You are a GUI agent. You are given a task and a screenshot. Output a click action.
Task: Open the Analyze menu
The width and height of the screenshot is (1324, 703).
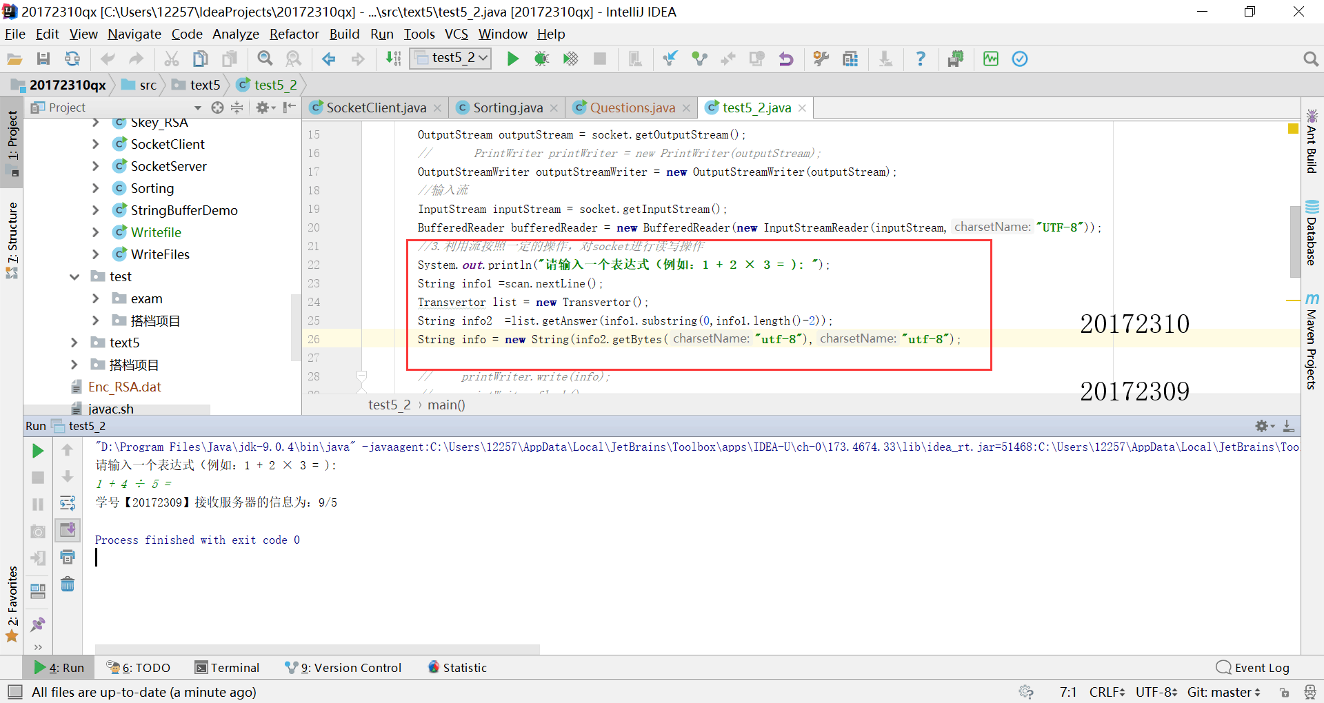tap(236, 34)
